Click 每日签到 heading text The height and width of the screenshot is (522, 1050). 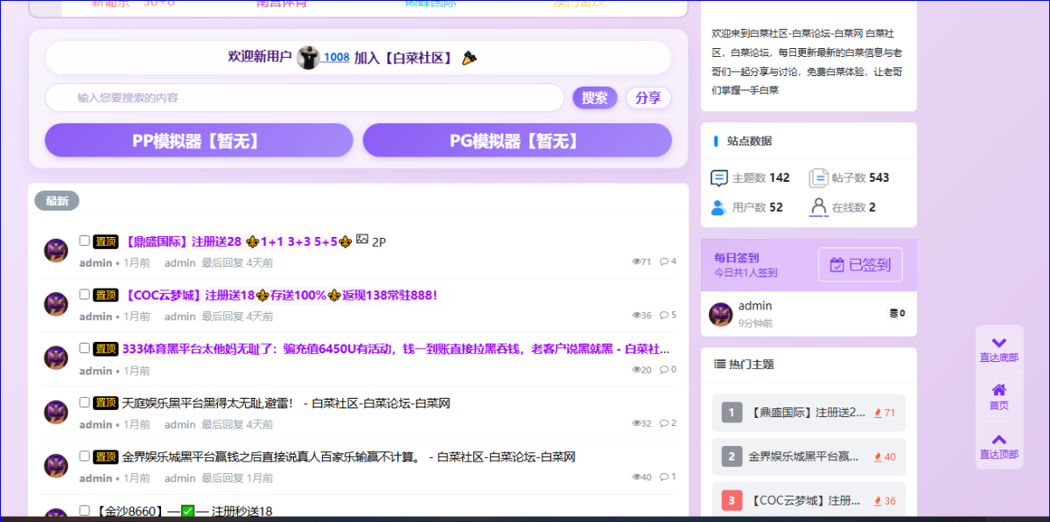click(x=737, y=258)
